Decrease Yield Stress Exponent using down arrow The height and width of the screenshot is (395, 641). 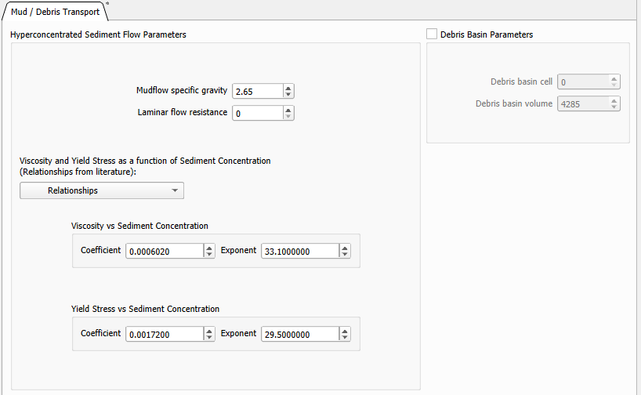[345, 338]
